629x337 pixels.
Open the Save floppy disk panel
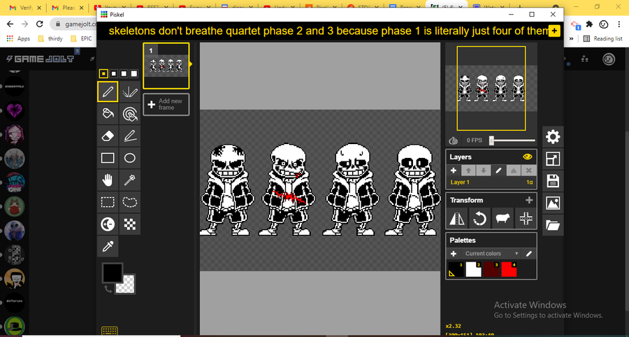click(552, 181)
